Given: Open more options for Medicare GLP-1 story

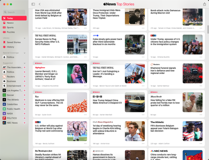Looking at the screenshot, I should pos(85,115).
